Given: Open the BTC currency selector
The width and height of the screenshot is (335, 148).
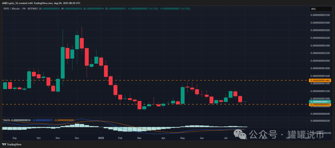Looking at the screenshot, I should pyautogui.click(x=320, y=9).
